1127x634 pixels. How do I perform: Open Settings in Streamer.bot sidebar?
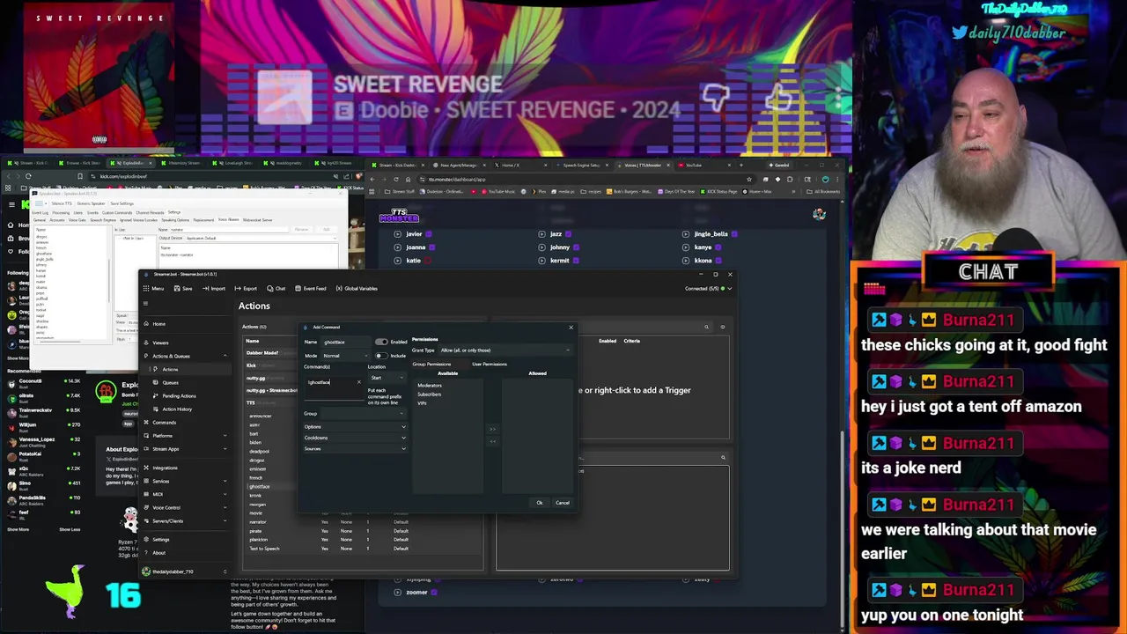click(160, 539)
